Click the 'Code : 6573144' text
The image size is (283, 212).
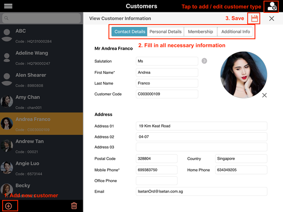click(29, 174)
